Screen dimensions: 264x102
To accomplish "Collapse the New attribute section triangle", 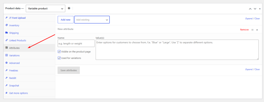I will click(257, 30).
